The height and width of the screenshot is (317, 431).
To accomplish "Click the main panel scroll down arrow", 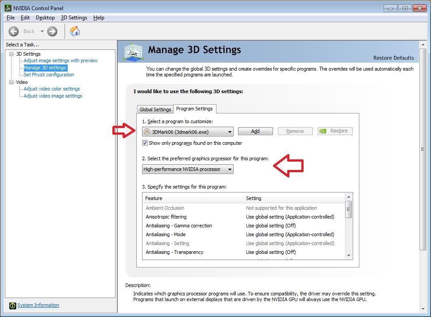I will [423, 309].
